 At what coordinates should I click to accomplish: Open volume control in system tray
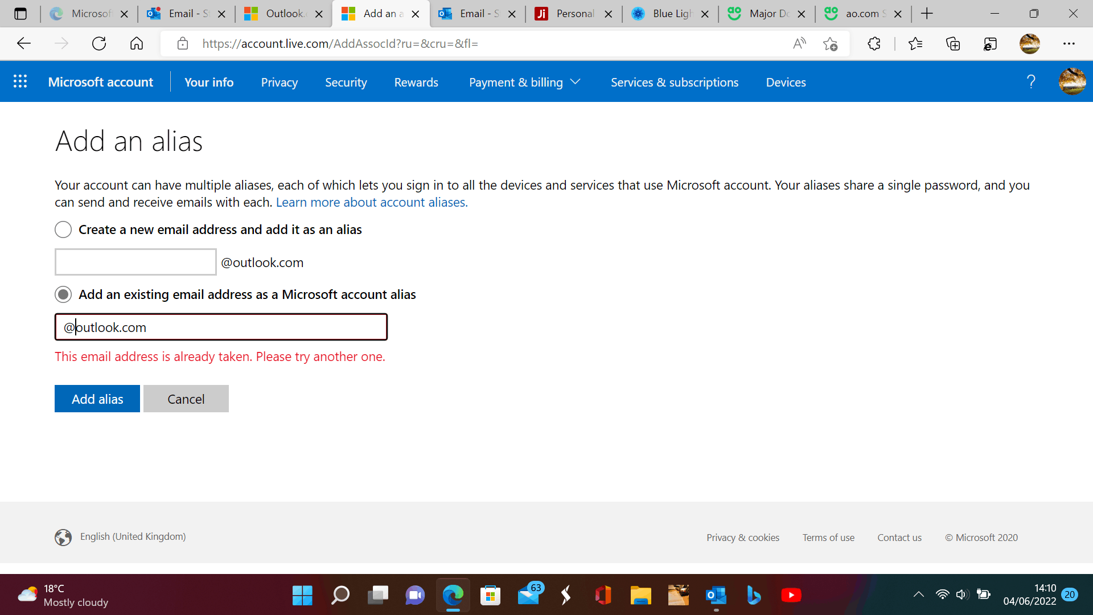point(962,595)
